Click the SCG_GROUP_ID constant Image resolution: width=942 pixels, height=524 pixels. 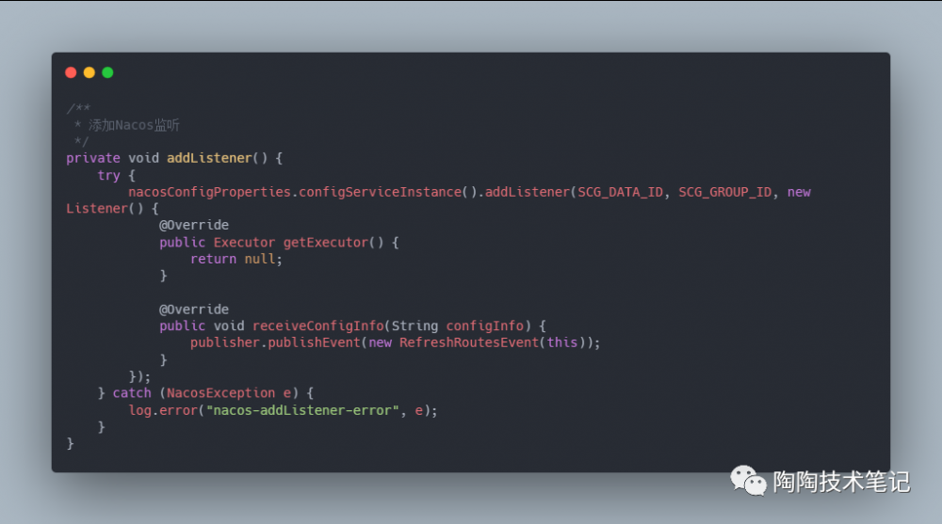(725, 192)
